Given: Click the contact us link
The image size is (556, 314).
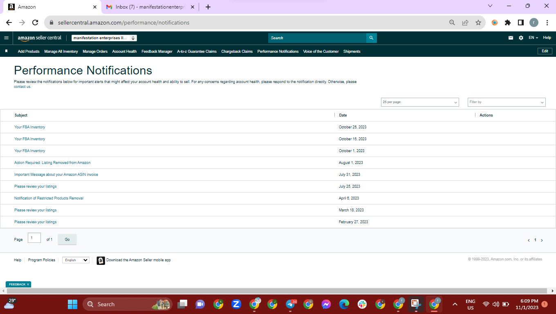Looking at the screenshot, I should point(22,87).
